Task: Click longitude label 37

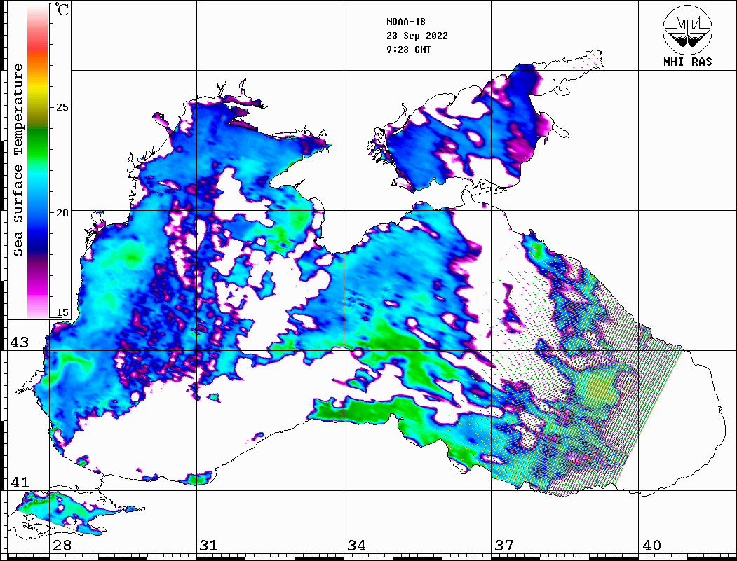Action: (x=504, y=545)
